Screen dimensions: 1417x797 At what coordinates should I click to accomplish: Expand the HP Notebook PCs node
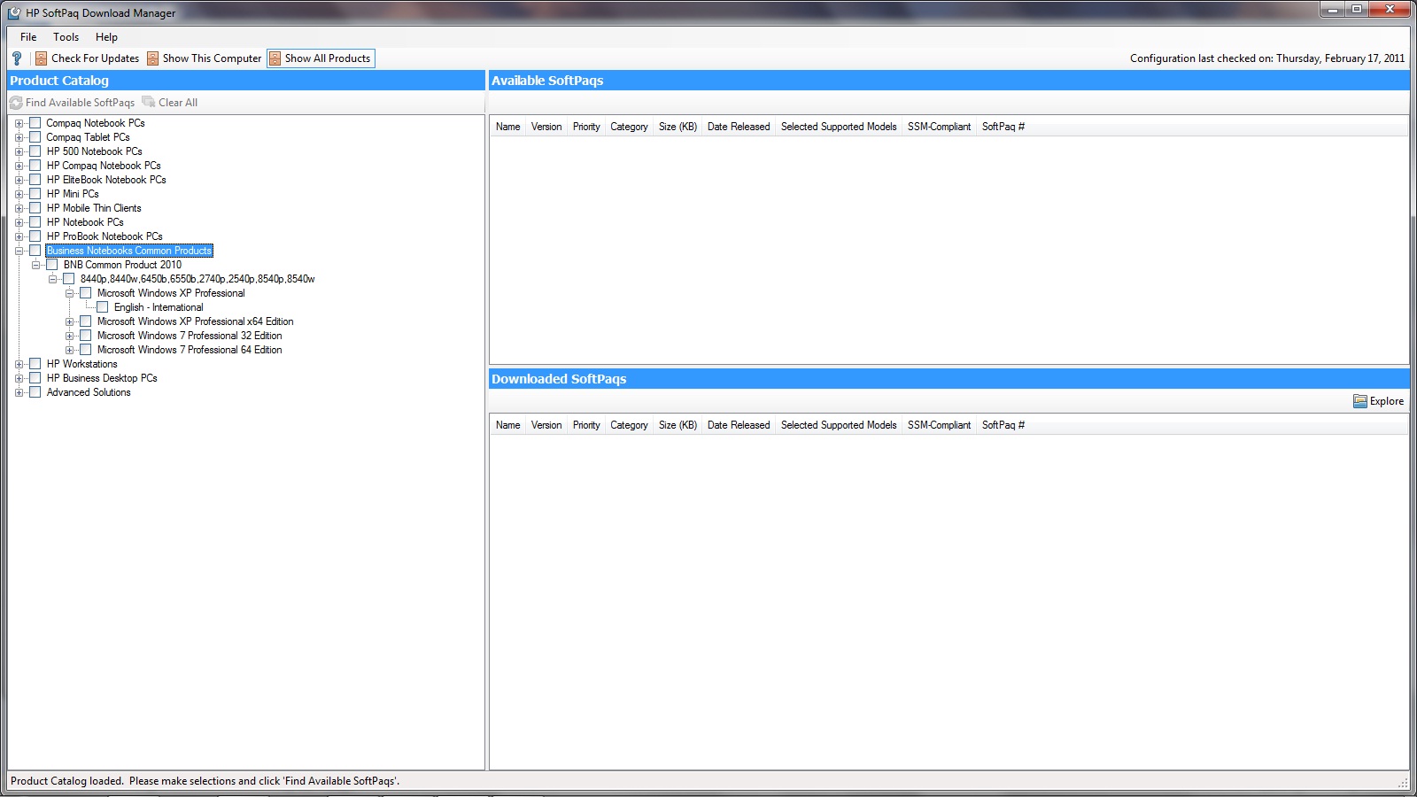click(19, 222)
